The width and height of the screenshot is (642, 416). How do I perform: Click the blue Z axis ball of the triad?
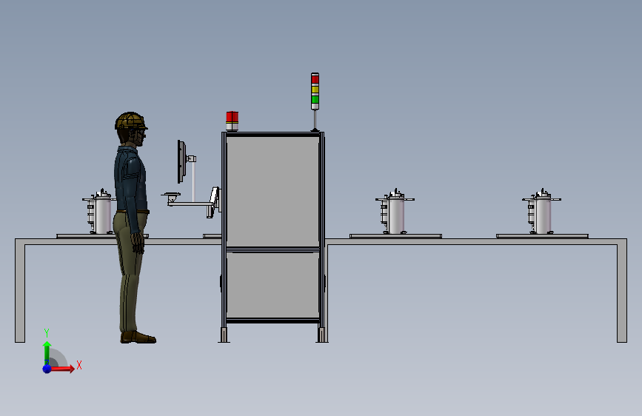[47, 369]
